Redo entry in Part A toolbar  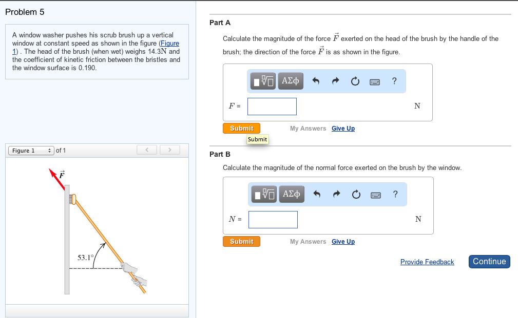point(336,81)
